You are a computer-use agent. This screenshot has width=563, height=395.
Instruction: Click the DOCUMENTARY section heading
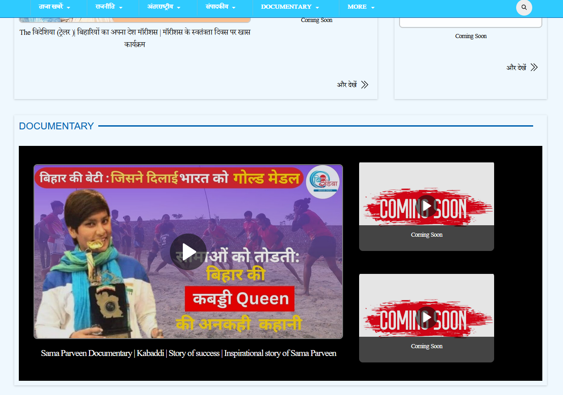point(56,126)
